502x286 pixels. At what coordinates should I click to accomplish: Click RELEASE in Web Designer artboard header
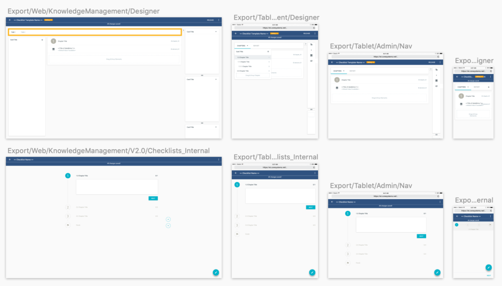(210, 20)
